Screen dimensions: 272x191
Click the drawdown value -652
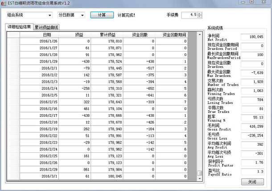pyautogui.click(x=139, y=88)
